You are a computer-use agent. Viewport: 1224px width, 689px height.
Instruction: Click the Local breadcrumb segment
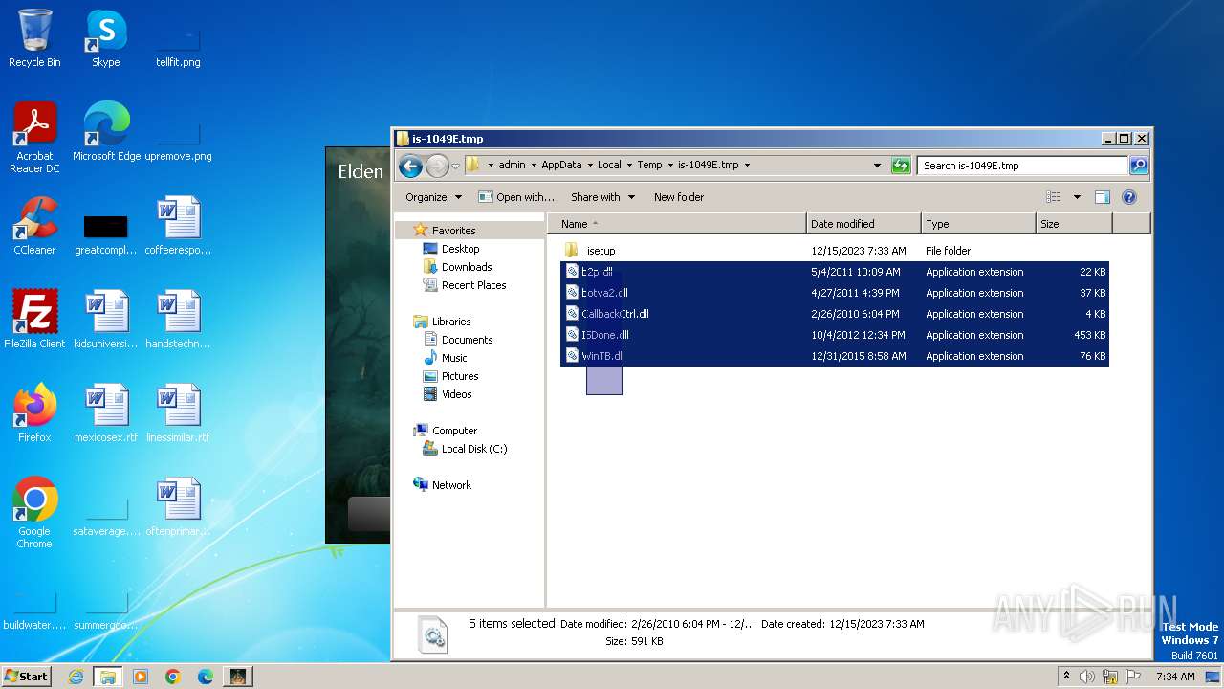point(609,165)
